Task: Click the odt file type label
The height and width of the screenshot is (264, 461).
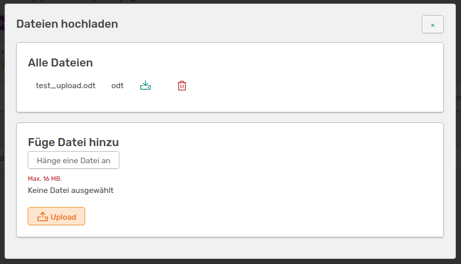Action: (117, 86)
